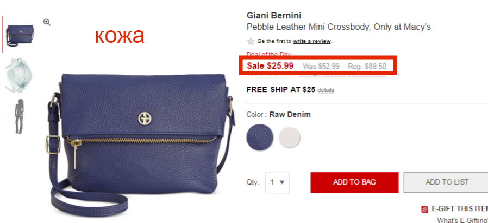This screenshot has width=488, height=223.
Task: Click the 'What's E-Gifting' link
Action: (462, 220)
